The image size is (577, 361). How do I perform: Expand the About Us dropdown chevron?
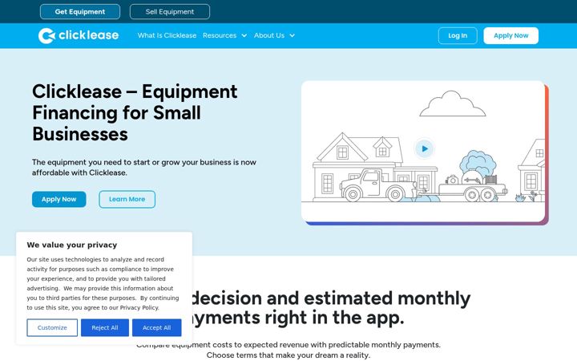click(293, 36)
